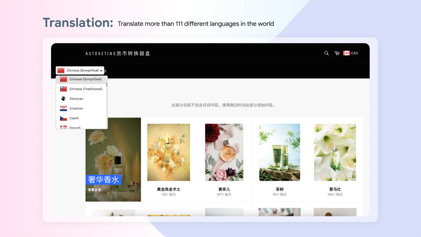
Task: Click the China flag in the language selector
Action: 61,70
